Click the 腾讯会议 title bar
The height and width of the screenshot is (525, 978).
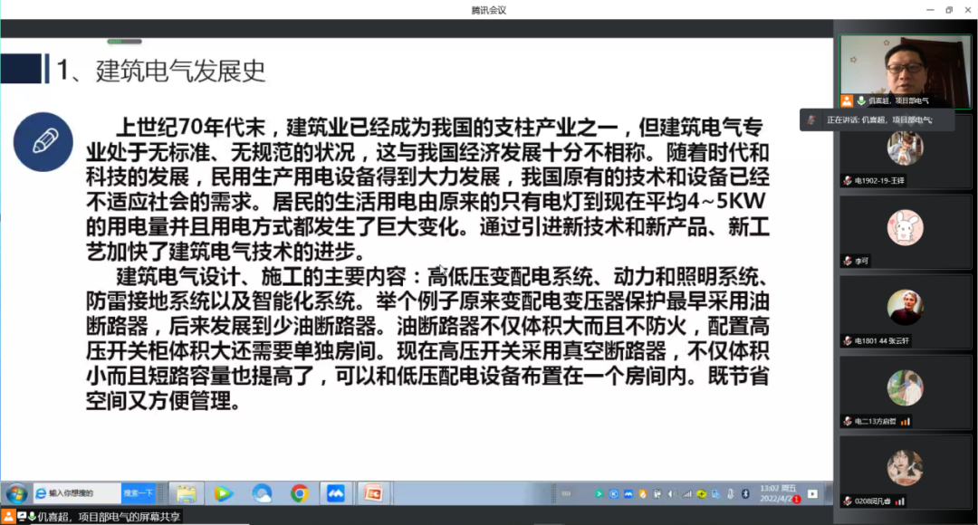point(489,9)
